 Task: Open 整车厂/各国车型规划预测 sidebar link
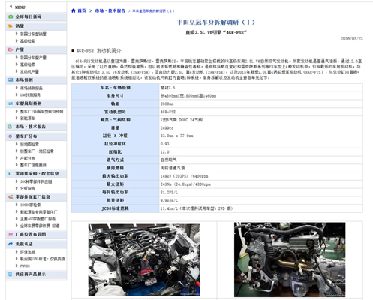pyautogui.click(x=41, y=112)
